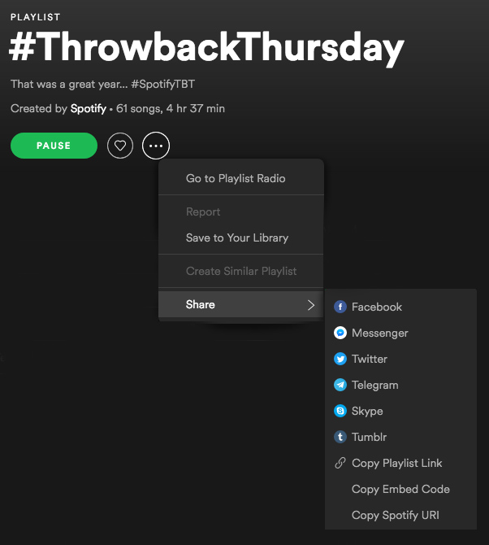The height and width of the screenshot is (545, 489).
Task: Click the Copy Playlist Link text
Action: 396,464
